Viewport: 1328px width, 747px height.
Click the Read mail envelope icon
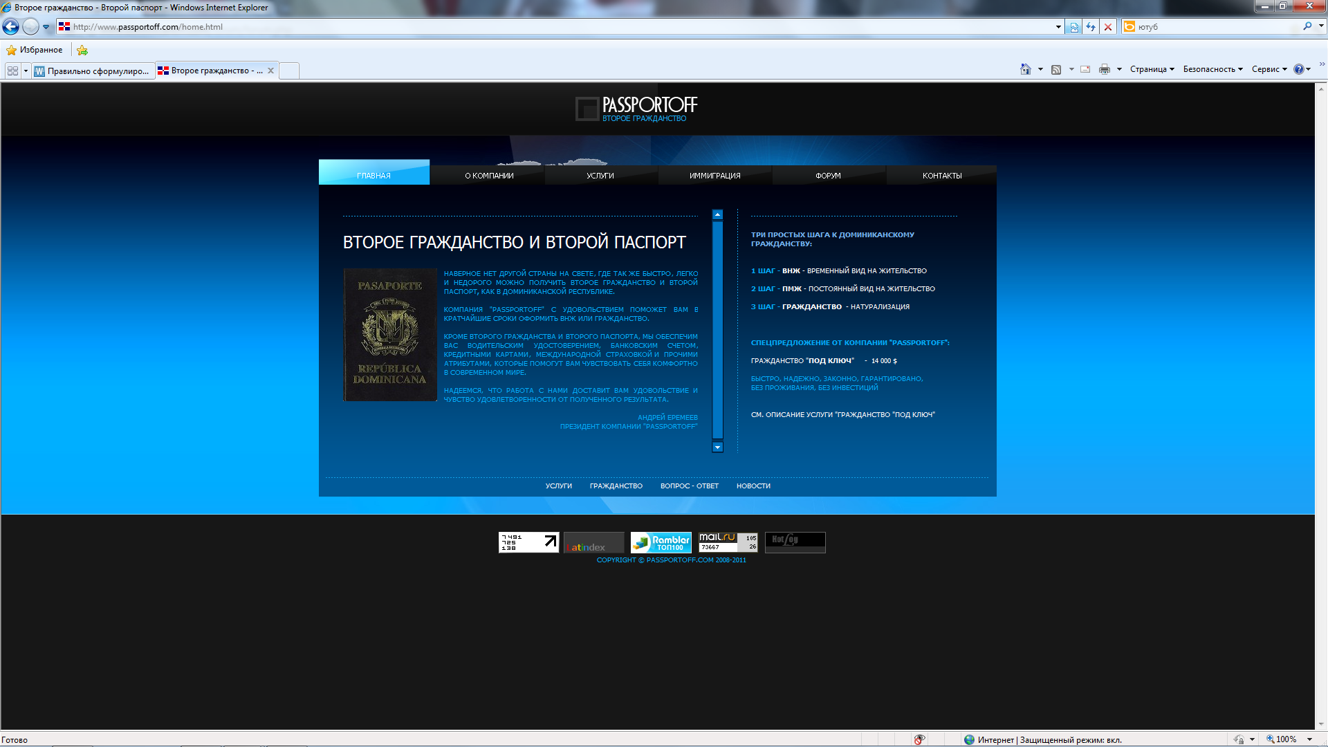tap(1085, 69)
